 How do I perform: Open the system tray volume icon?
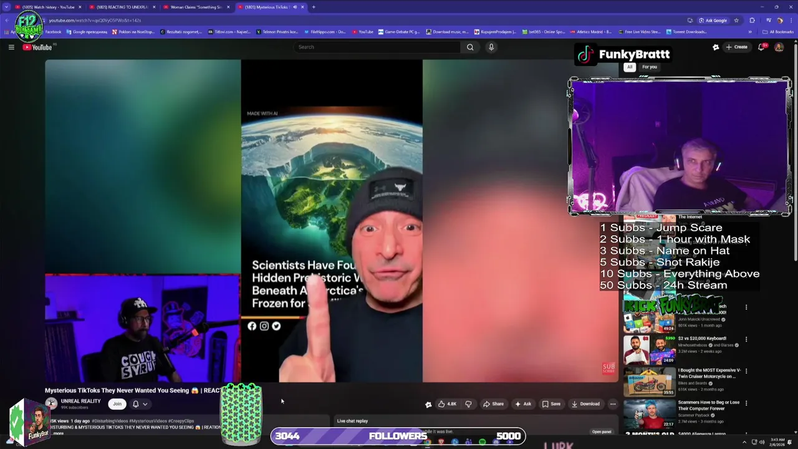click(762, 442)
